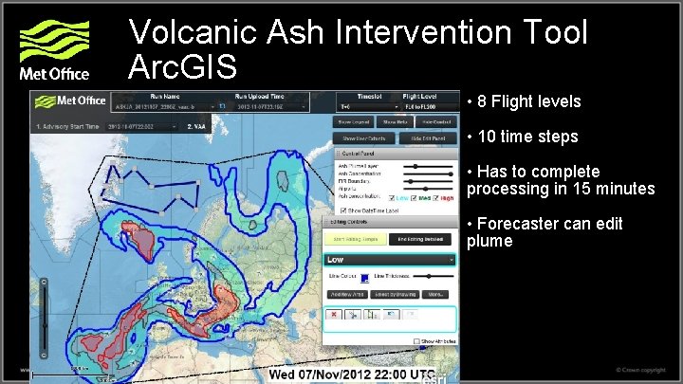The height and width of the screenshot is (384, 683).
Task: Click the Show Legend button
Action: 353,122
